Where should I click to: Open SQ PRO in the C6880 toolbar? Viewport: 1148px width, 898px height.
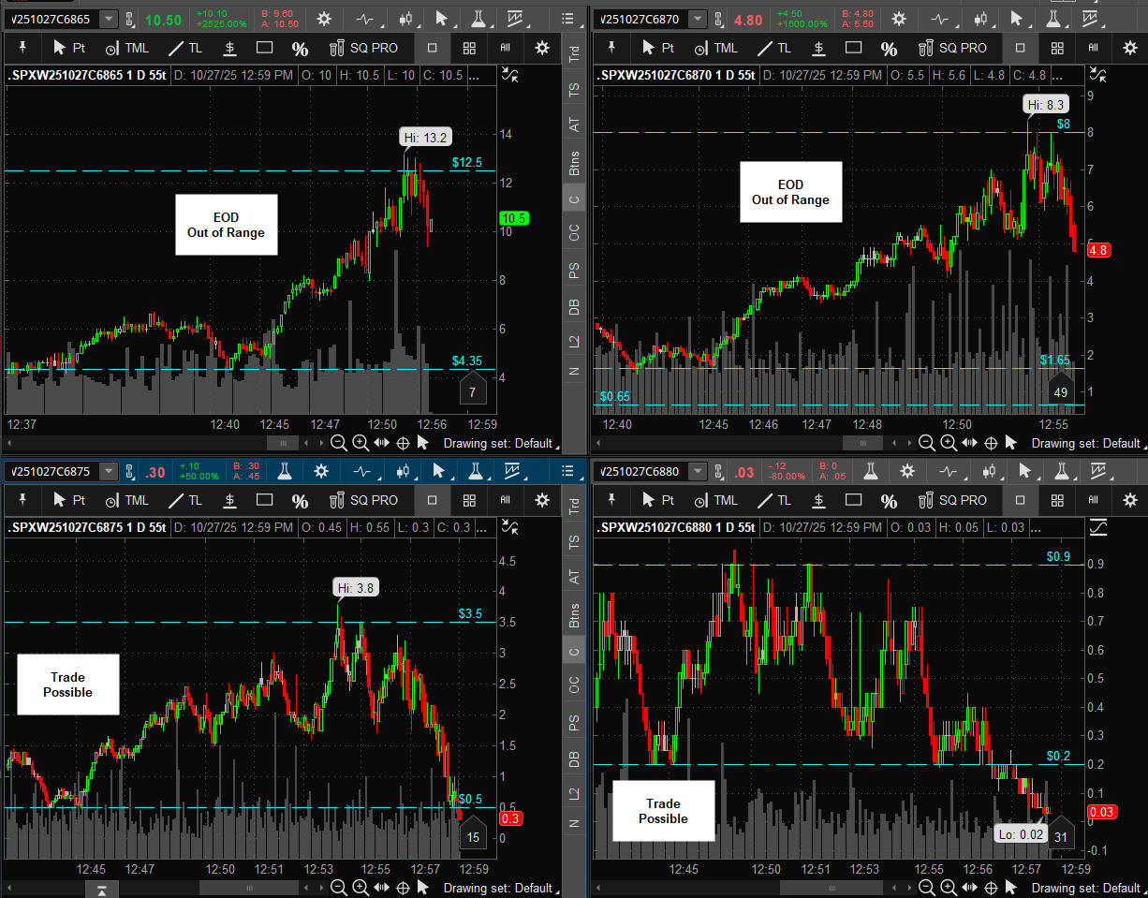951,501
